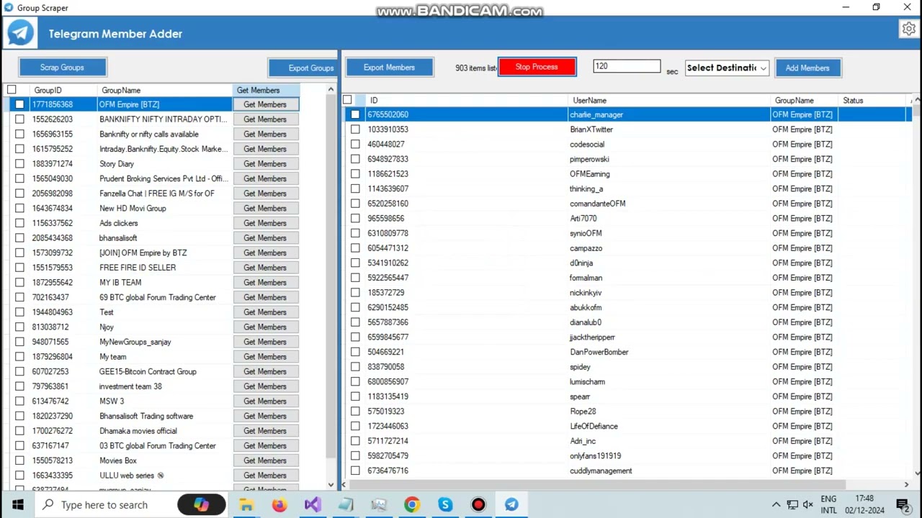
Task: Click the red Stop Process button
Action: coord(537,67)
